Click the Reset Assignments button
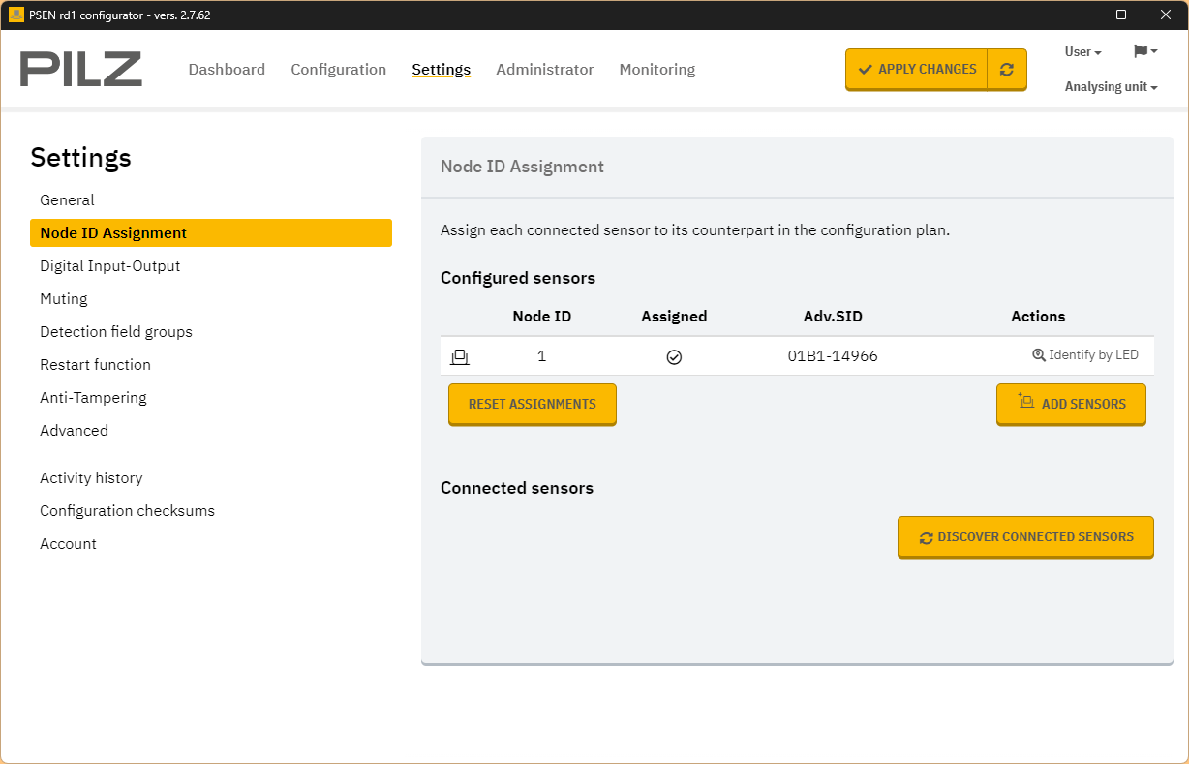 point(533,404)
